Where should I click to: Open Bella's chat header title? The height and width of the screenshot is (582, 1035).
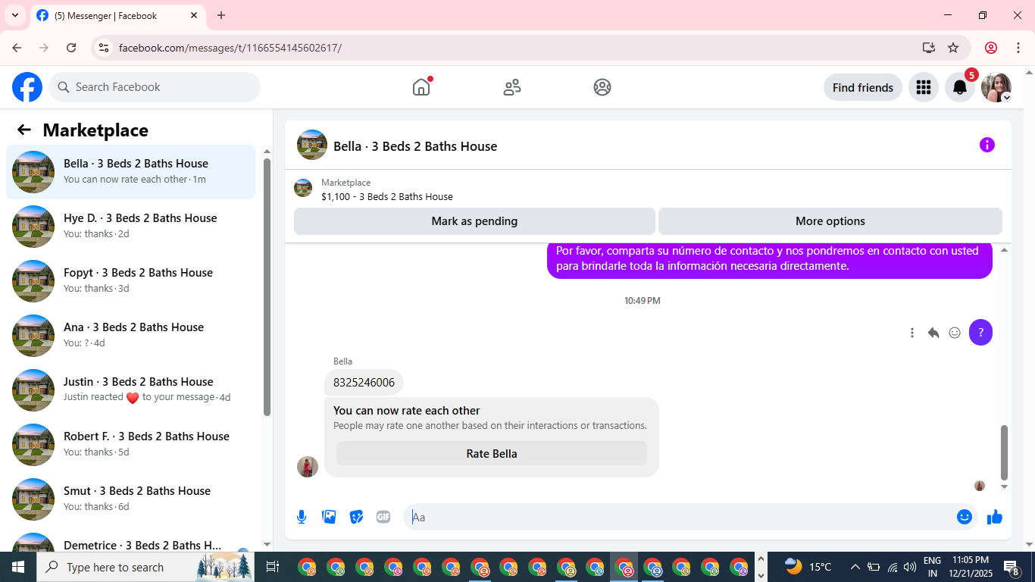415,146
